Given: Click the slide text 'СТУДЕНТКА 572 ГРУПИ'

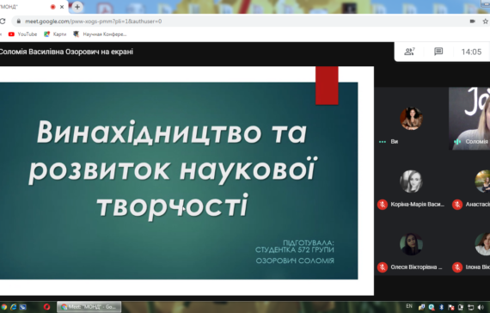Looking at the screenshot, I should (294, 250).
